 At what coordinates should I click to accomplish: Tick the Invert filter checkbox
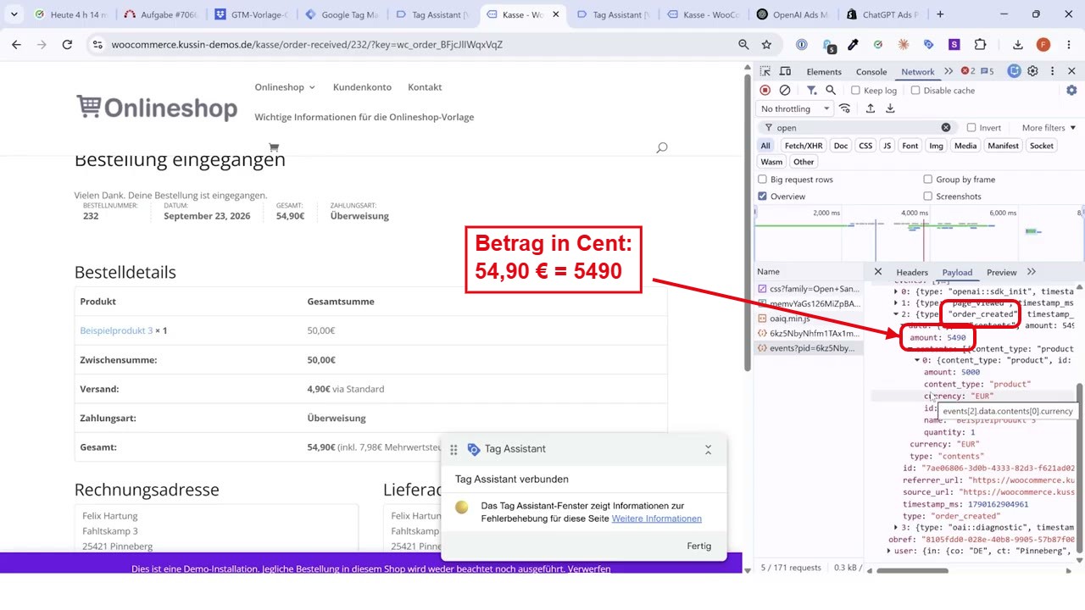[971, 127]
